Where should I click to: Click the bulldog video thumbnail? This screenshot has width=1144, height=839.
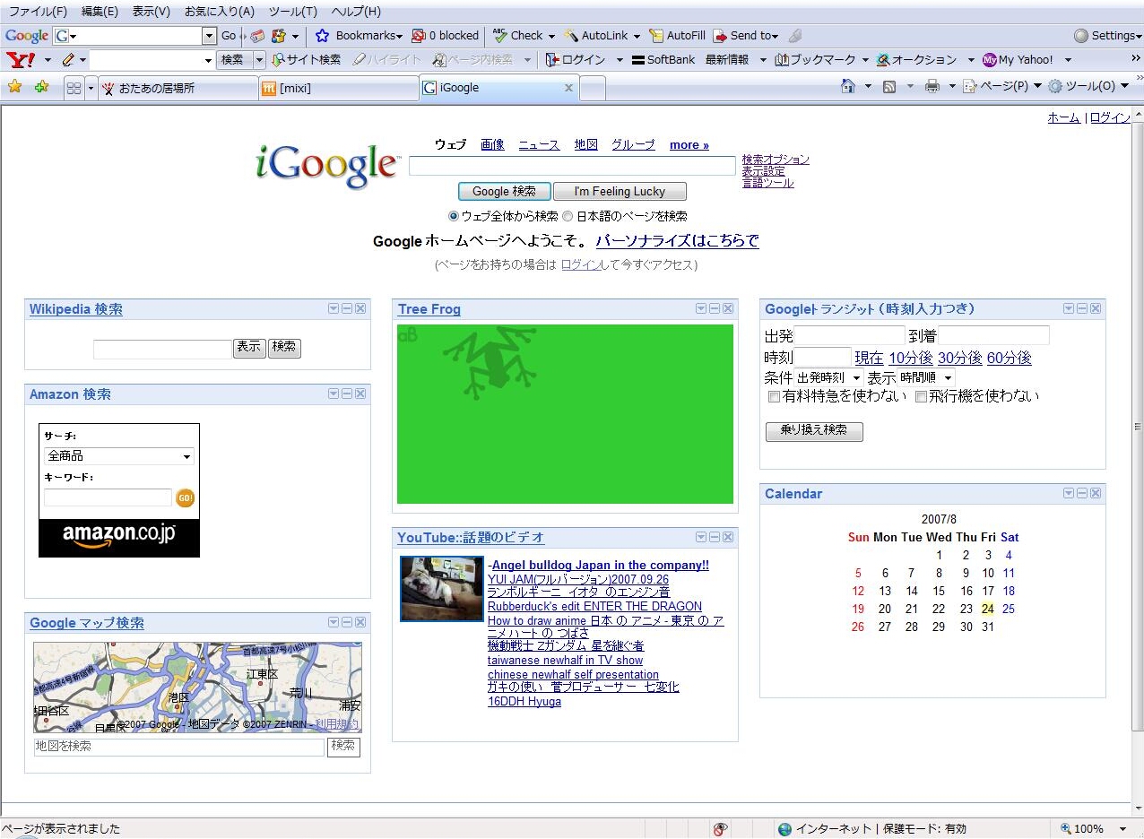tap(442, 589)
